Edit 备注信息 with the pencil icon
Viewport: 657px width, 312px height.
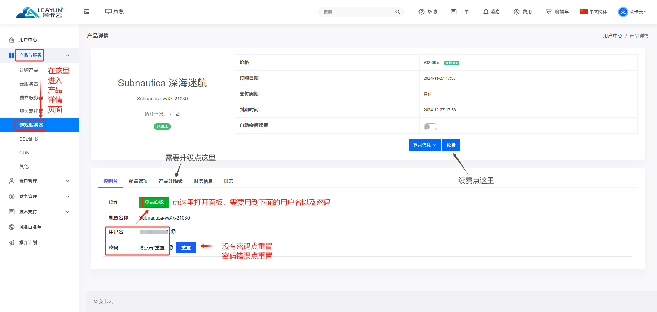(x=178, y=114)
